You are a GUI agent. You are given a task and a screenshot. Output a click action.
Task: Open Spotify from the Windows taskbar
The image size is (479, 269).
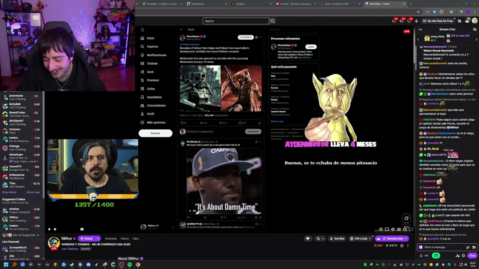(129, 265)
